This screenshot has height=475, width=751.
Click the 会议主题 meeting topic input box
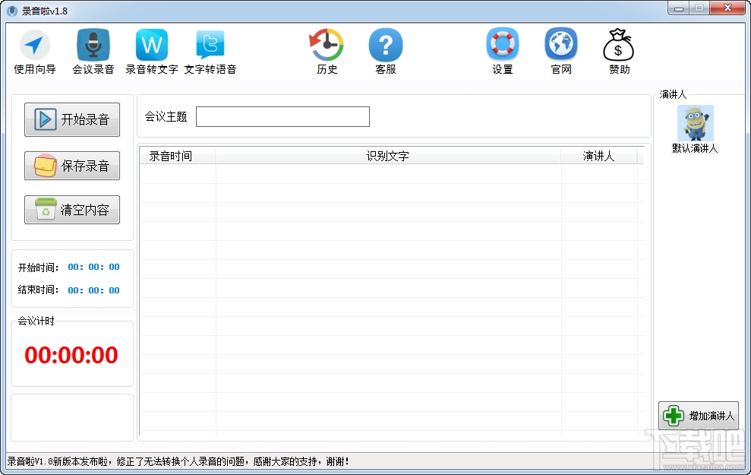point(282,116)
